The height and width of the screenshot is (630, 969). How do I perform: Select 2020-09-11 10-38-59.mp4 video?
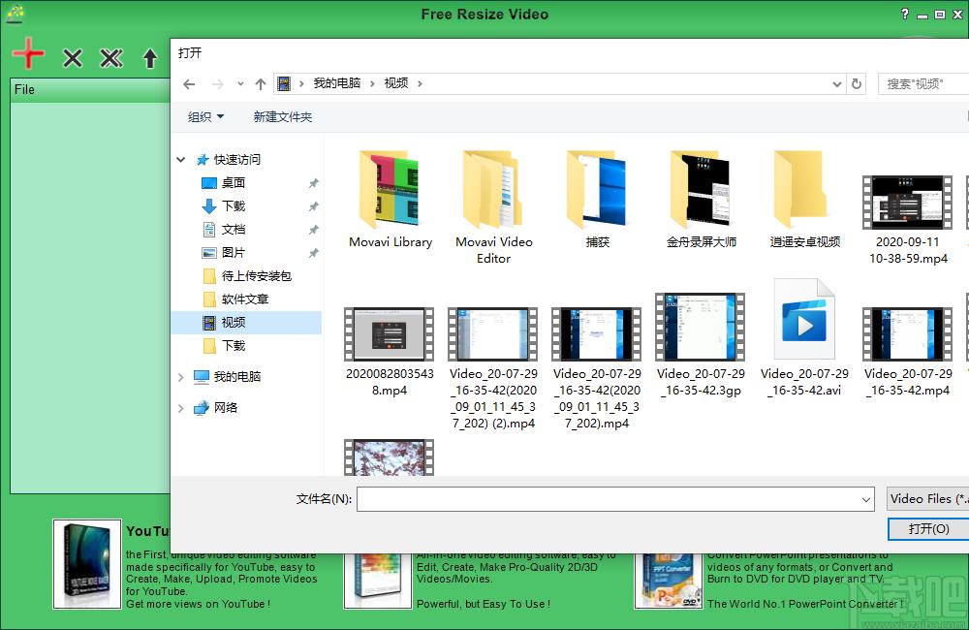908,219
